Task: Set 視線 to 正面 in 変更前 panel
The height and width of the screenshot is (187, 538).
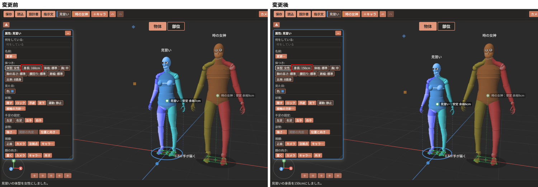Action: click(9, 144)
